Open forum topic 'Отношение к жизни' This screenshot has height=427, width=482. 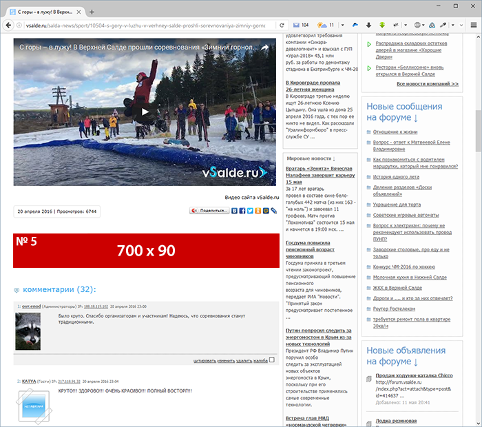coord(395,132)
